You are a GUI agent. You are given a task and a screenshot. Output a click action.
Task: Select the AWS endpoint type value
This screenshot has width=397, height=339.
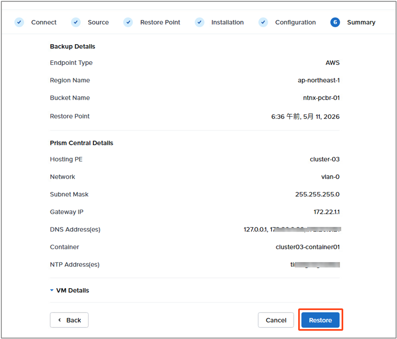[x=332, y=62]
